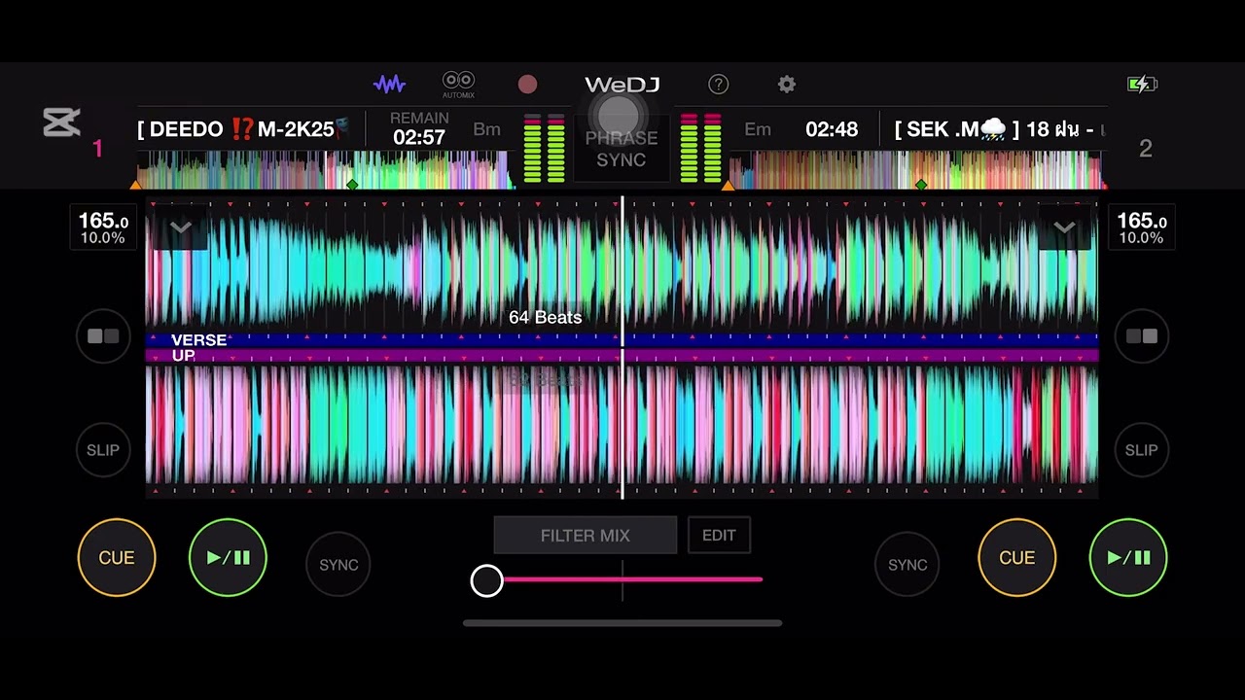Tap orange cue triangle on deck 1 overview
Image resolution: width=1245 pixels, height=700 pixels.
click(136, 184)
